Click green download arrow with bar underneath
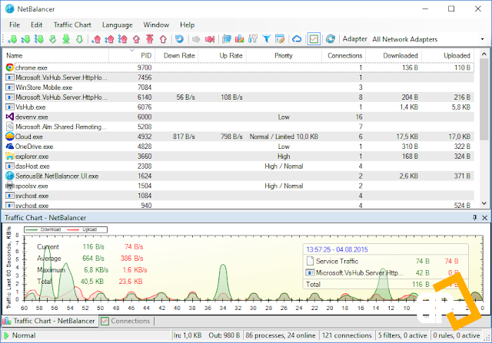This screenshot has width=492, height=343. (66, 39)
